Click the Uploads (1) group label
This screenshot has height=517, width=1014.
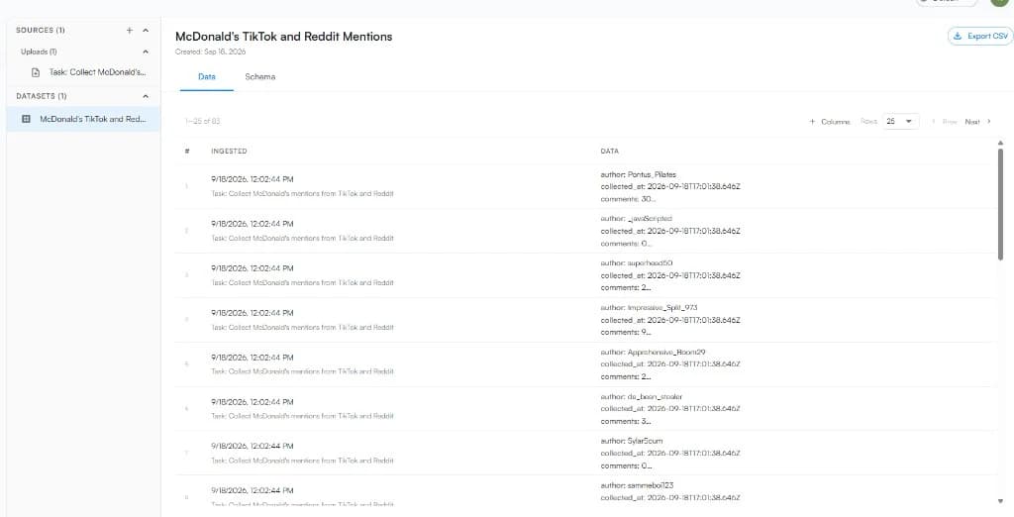(x=39, y=52)
